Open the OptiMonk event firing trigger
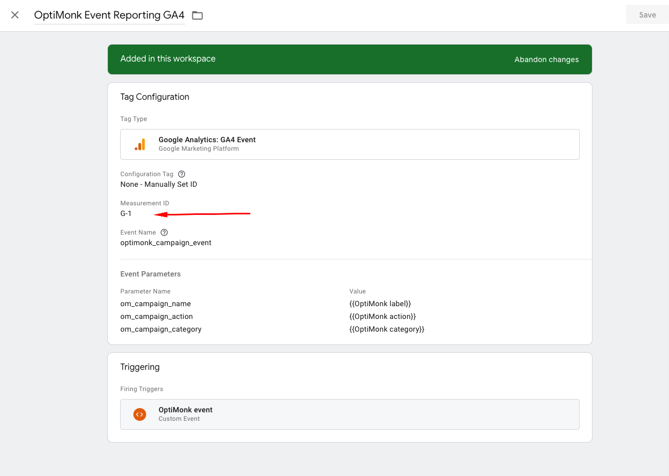The image size is (669, 476). click(350, 414)
